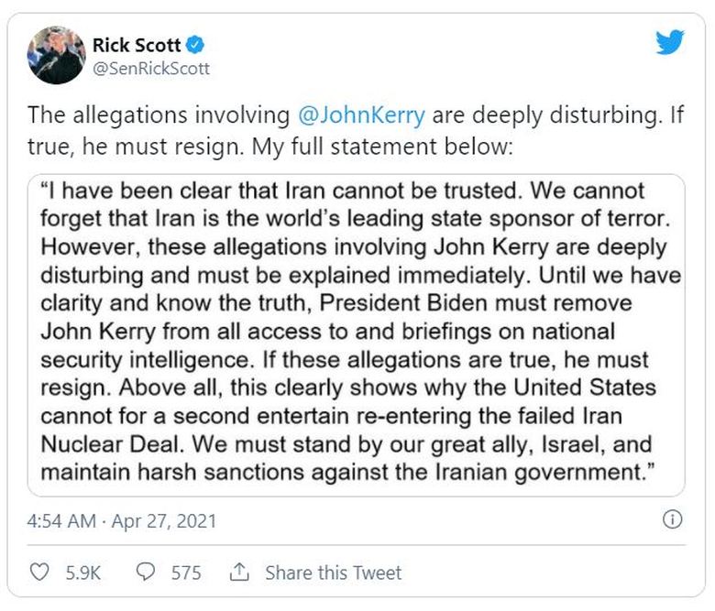
Task: Click the 5.9K likes count
Action: (83, 573)
